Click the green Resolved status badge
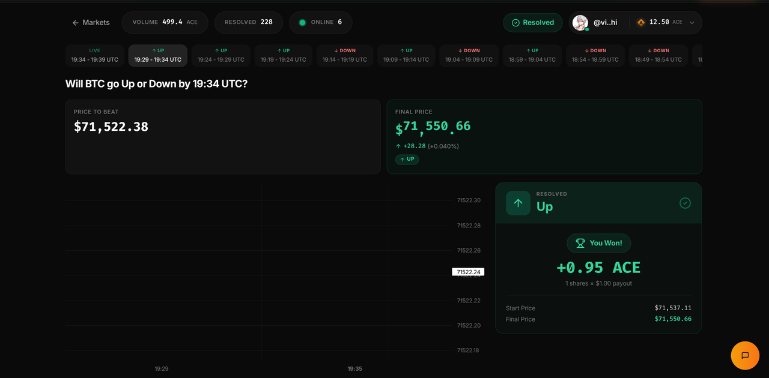Viewport: 769px width, 378px height. (x=533, y=22)
